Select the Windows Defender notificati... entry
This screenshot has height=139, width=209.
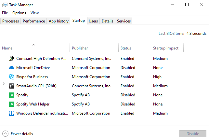pyautogui.click(x=105, y=113)
